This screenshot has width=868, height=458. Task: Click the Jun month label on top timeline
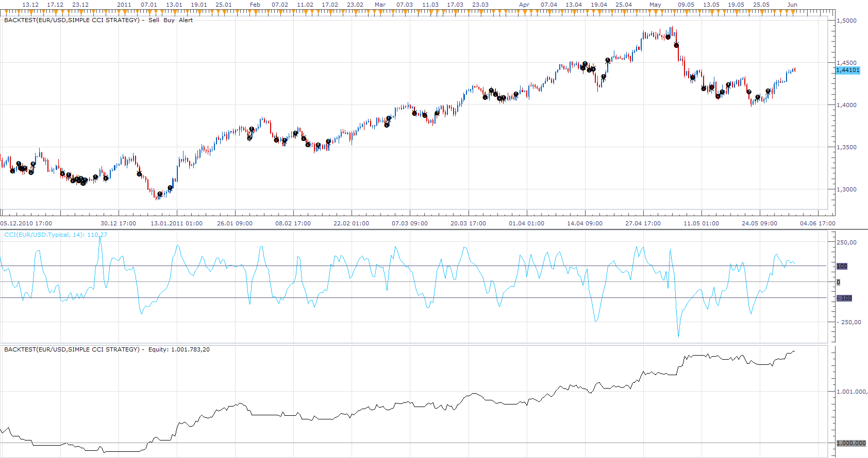pyautogui.click(x=792, y=5)
